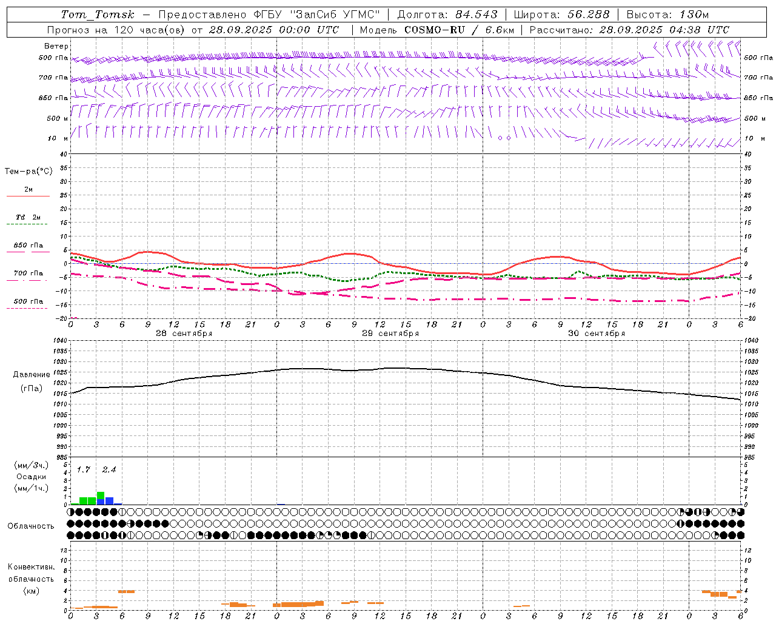The width and height of the screenshot is (776, 621).
Task: Click the 700 гПа temperature legend entry
Action: 28,274
